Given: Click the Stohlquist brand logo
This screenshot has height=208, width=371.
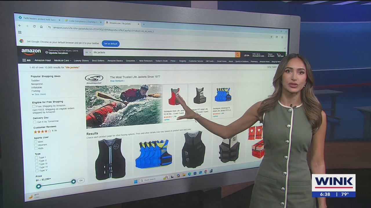Looking at the screenshot, I should click(x=94, y=79).
